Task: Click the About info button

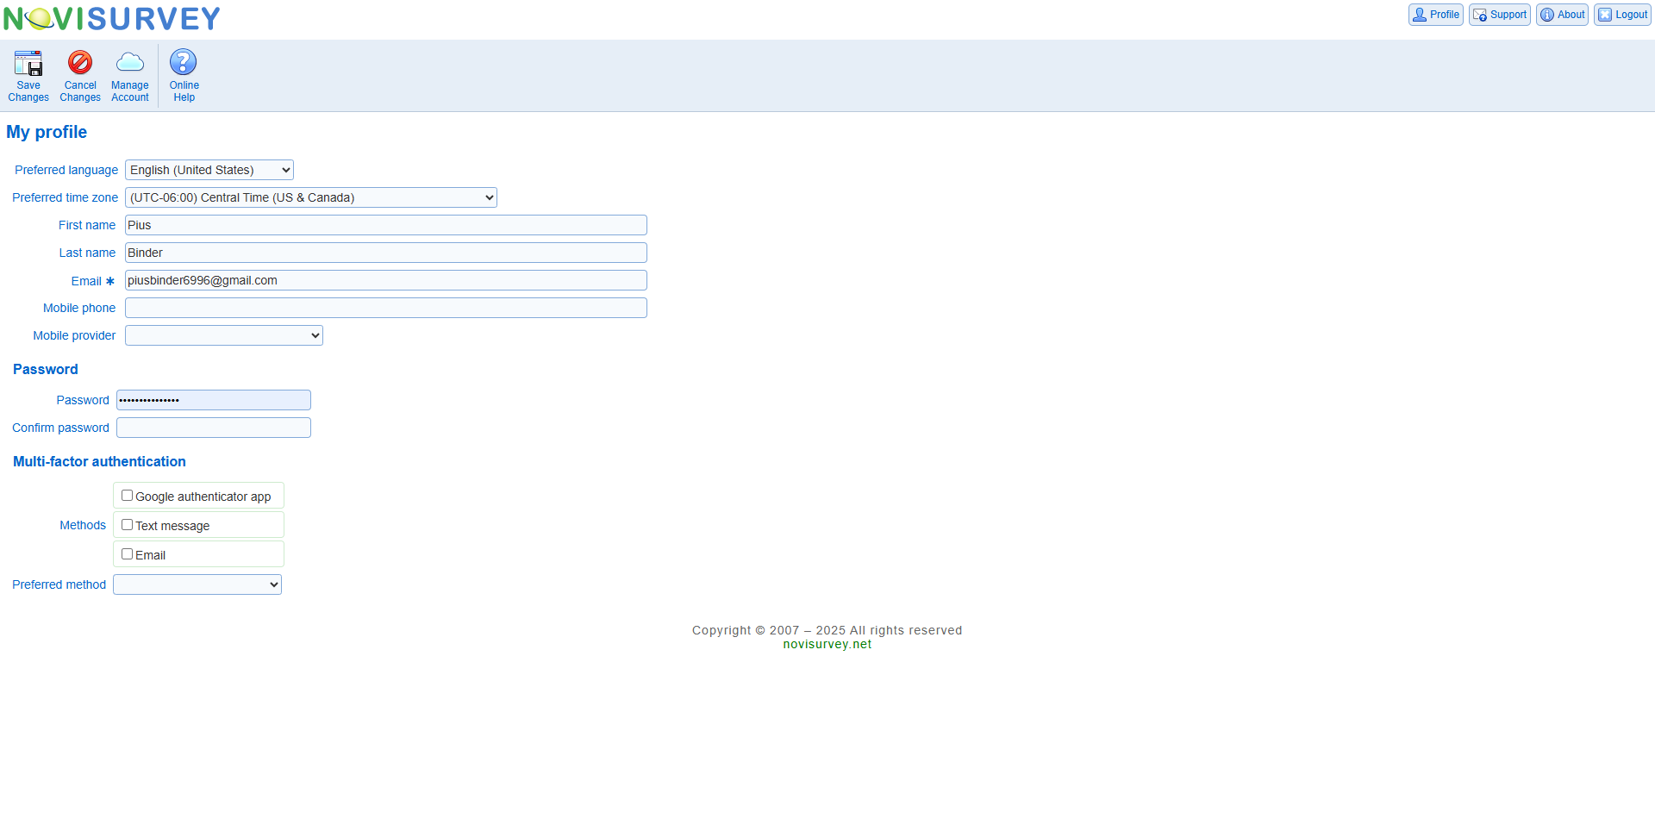Action: click(x=1562, y=15)
